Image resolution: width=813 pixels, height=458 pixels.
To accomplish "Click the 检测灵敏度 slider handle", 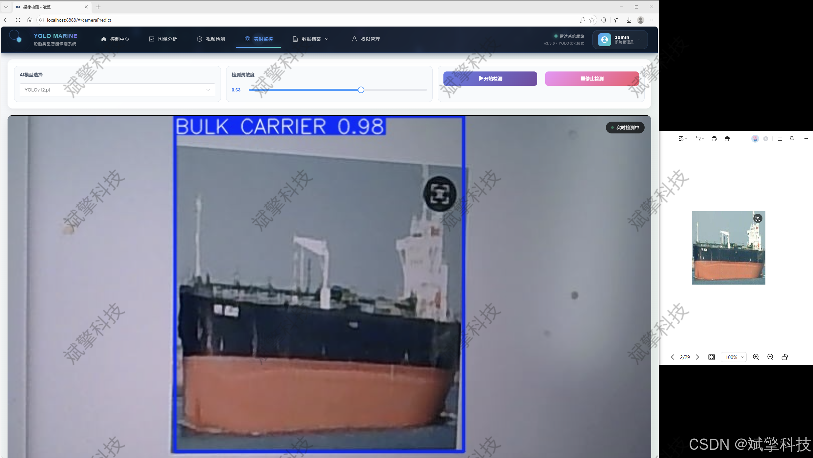I will coord(361,90).
